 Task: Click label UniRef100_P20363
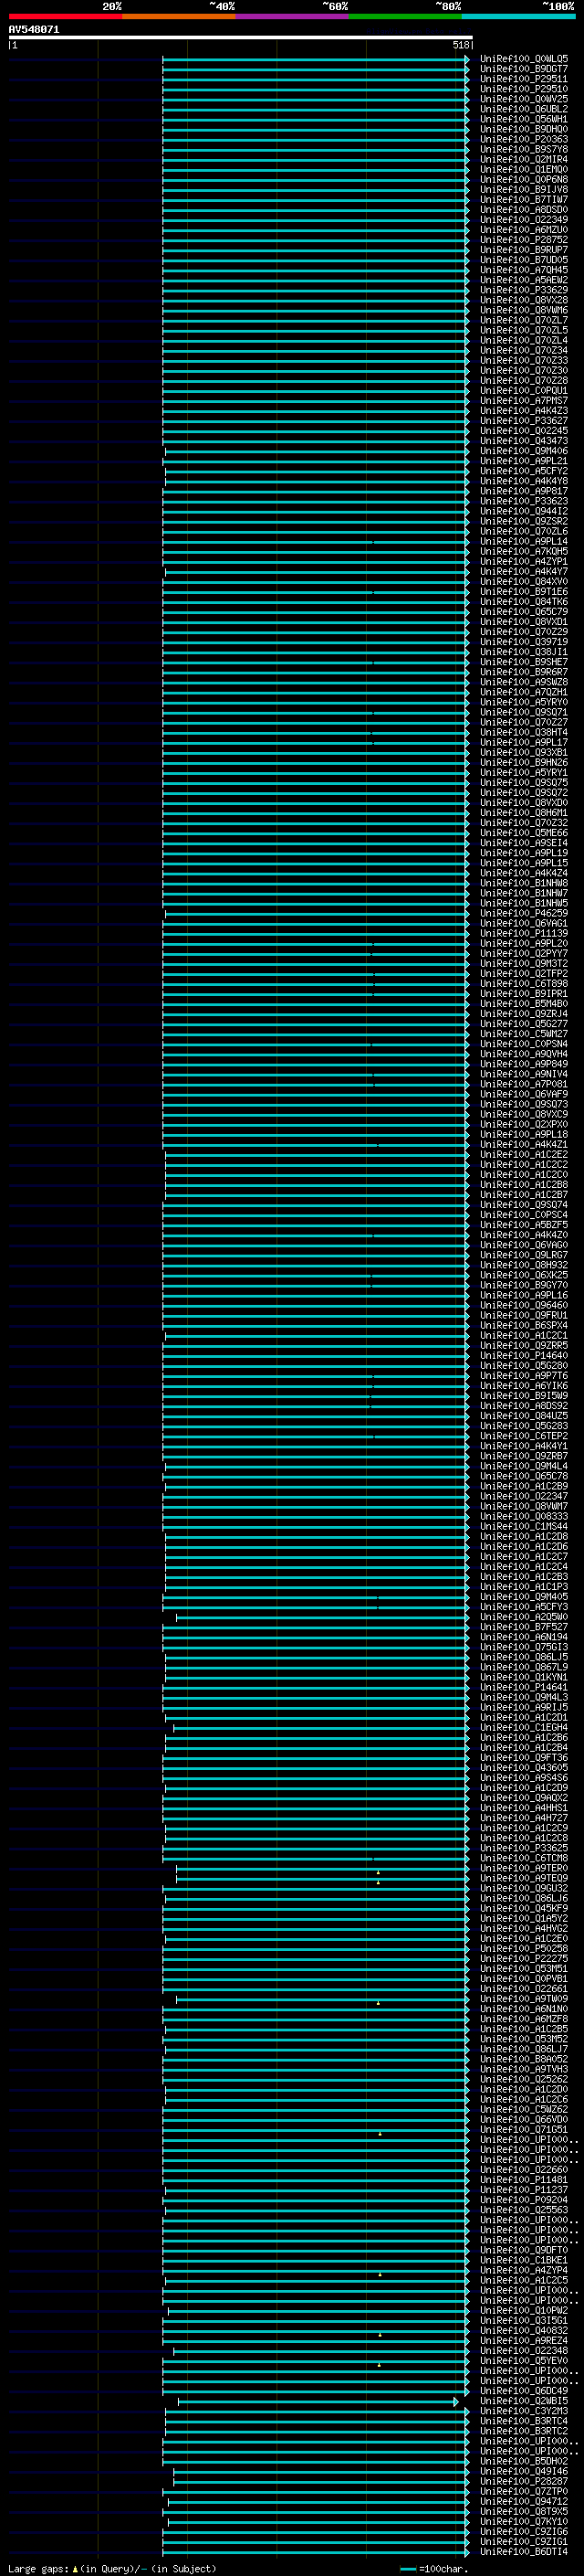click(x=523, y=139)
